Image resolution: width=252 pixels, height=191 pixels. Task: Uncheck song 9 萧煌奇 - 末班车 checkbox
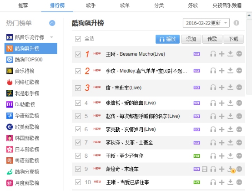[x=78, y=169]
